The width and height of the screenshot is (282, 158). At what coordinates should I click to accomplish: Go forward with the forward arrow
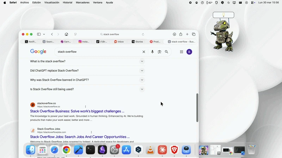(x=58, y=34)
